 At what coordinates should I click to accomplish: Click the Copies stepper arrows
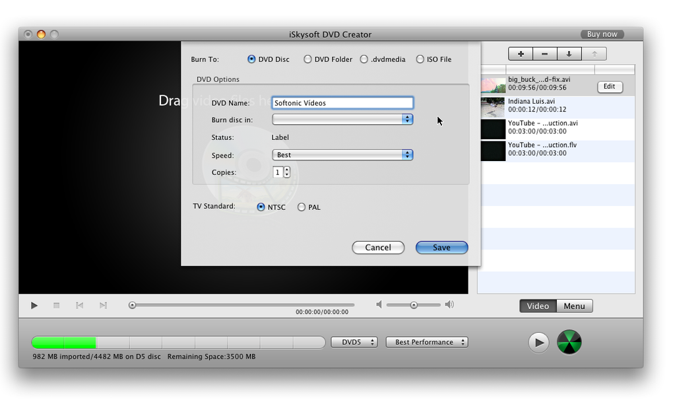click(x=287, y=172)
